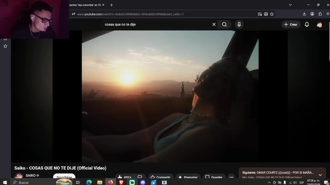Click the install app icon in address bar
The height and width of the screenshot is (185, 330).
[x=266, y=14]
